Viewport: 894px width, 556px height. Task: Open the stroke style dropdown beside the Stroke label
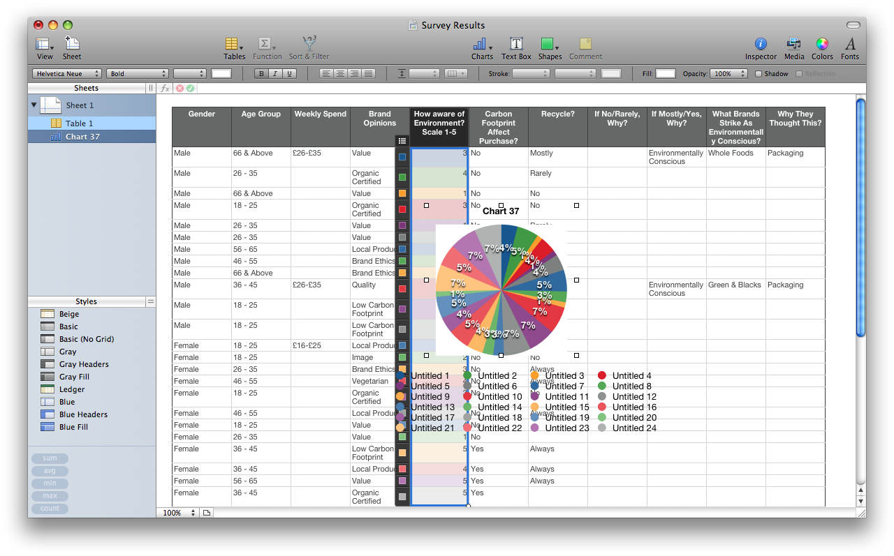pyautogui.click(x=531, y=73)
